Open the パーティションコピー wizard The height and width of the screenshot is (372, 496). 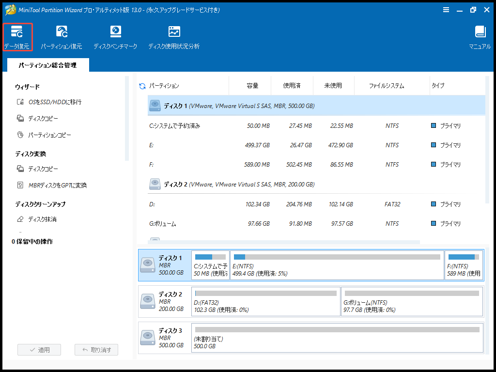(49, 135)
